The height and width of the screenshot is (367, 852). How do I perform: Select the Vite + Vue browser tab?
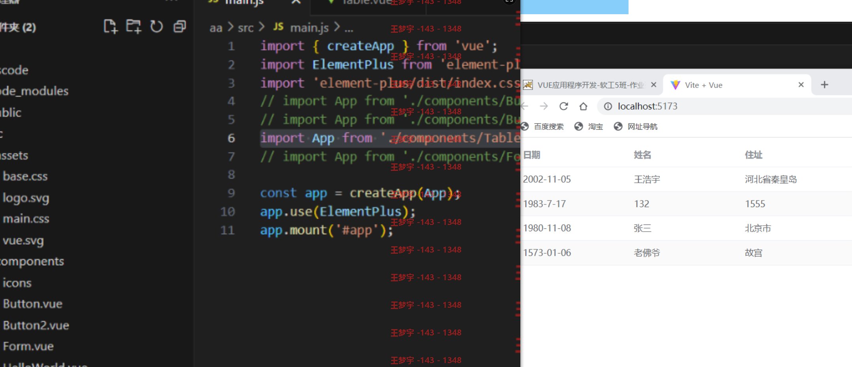(x=704, y=85)
